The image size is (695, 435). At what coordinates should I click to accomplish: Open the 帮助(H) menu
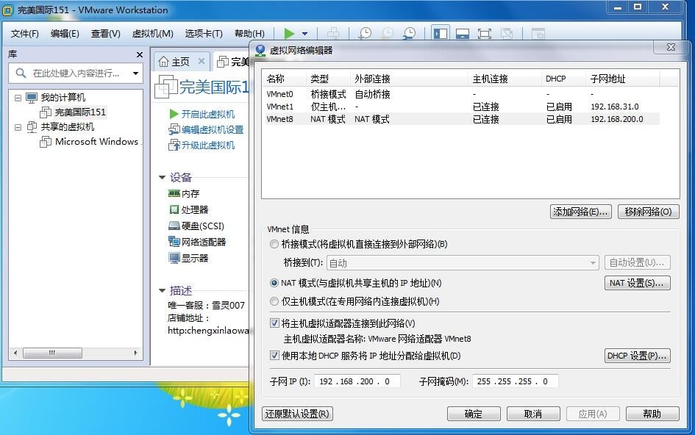tap(249, 34)
